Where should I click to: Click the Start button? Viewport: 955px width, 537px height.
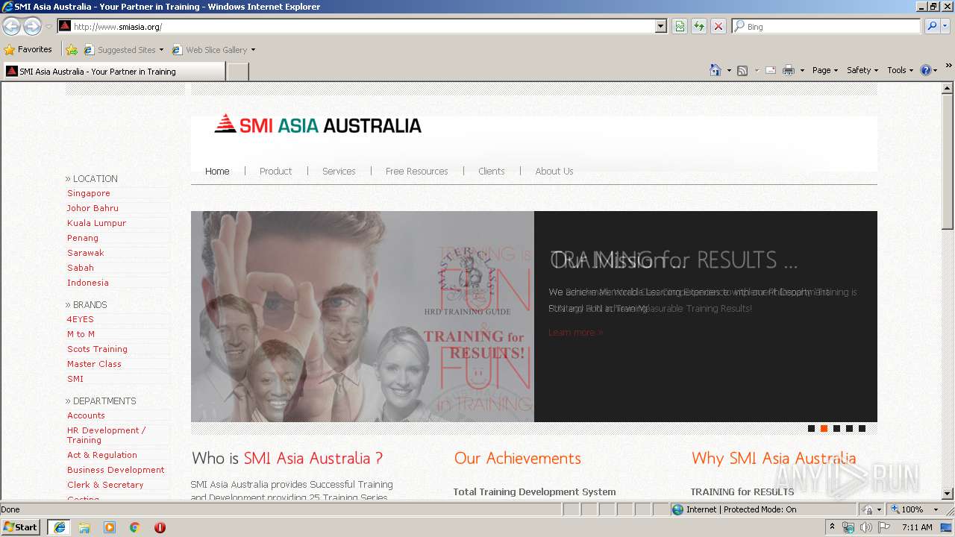[20, 527]
